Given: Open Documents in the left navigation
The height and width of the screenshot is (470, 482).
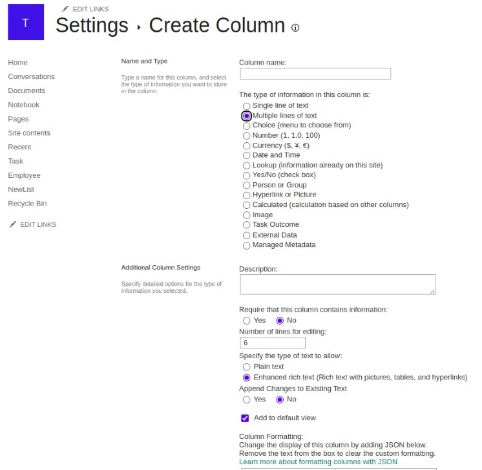Looking at the screenshot, I should click(x=26, y=91).
